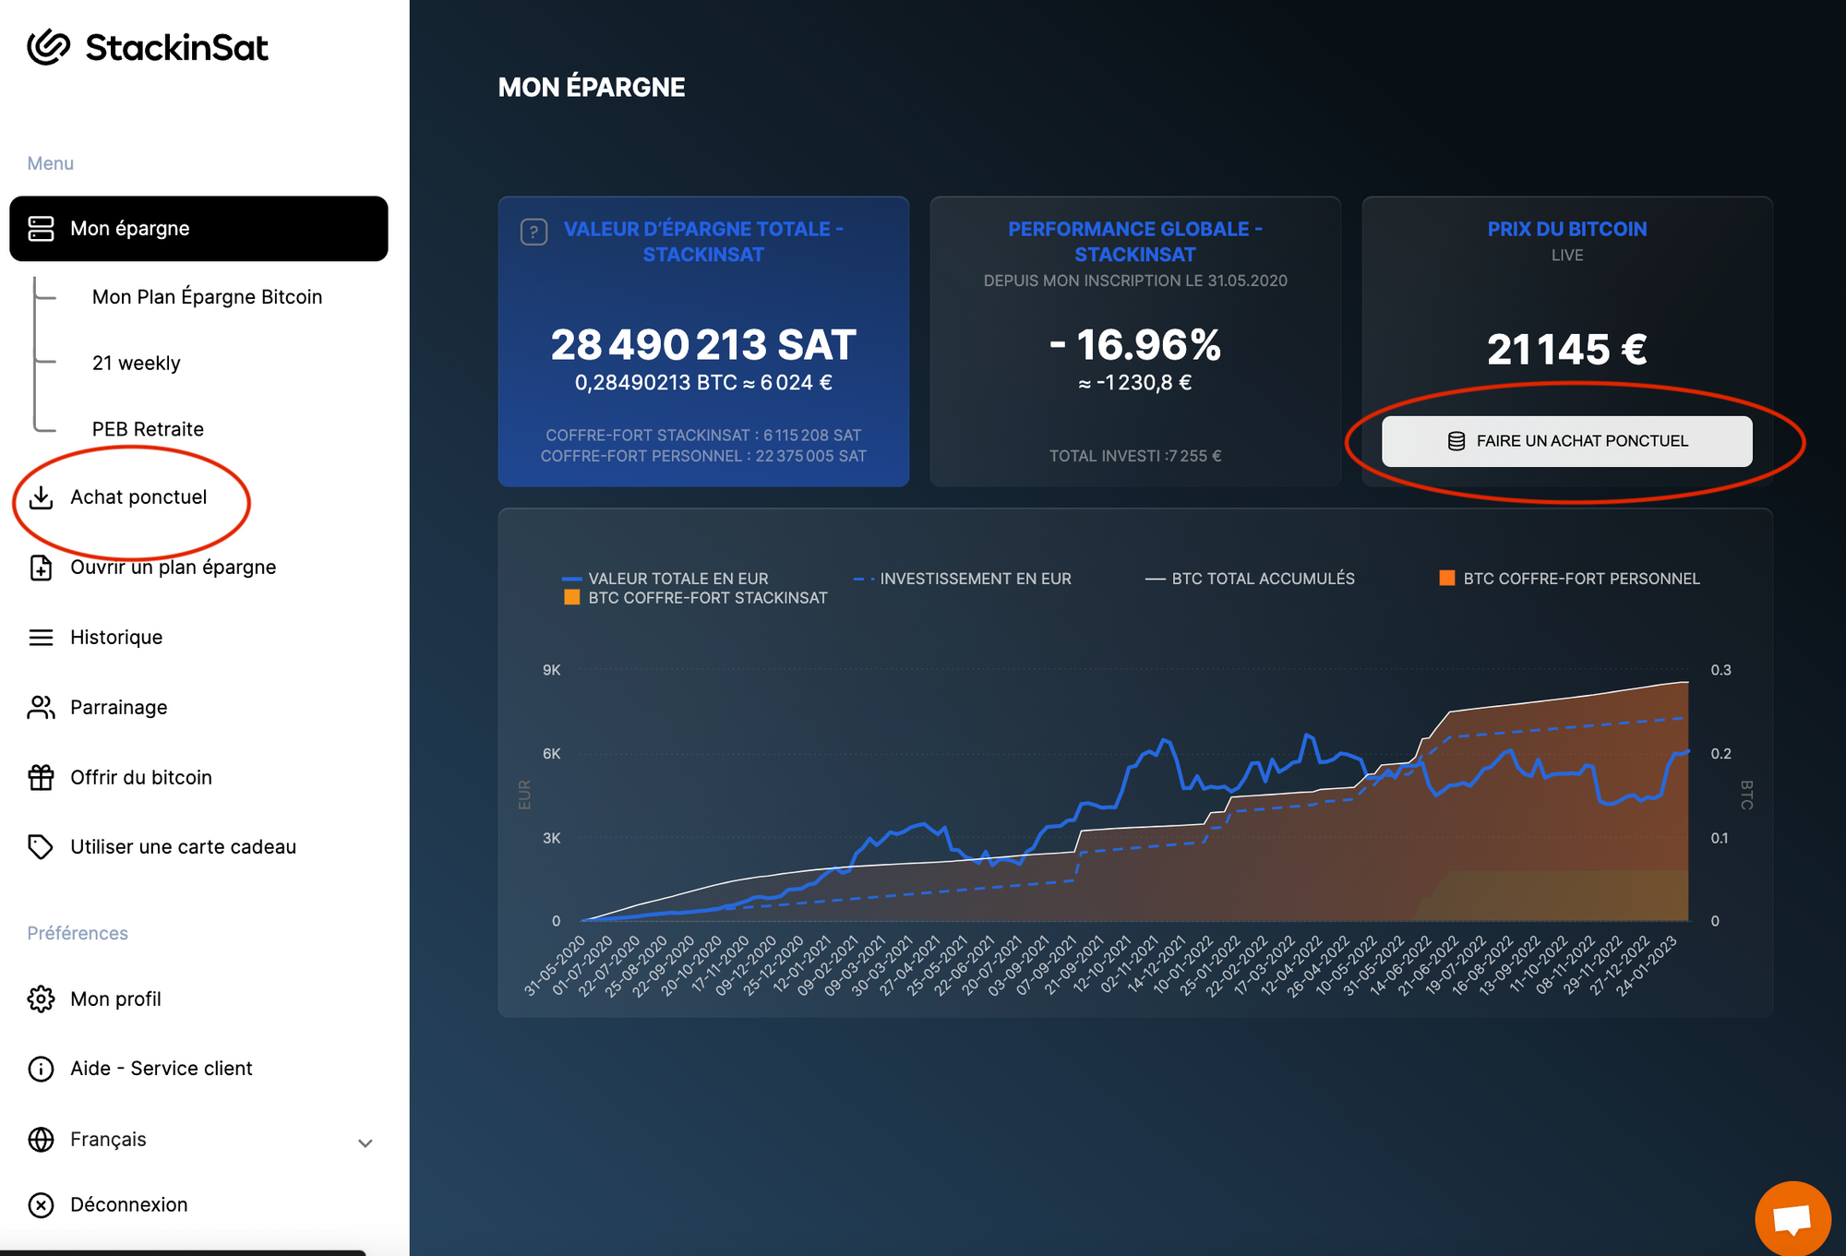1846x1256 pixels.
Task: Click the question mark help icon on savings card
Action: pos(533,232)
